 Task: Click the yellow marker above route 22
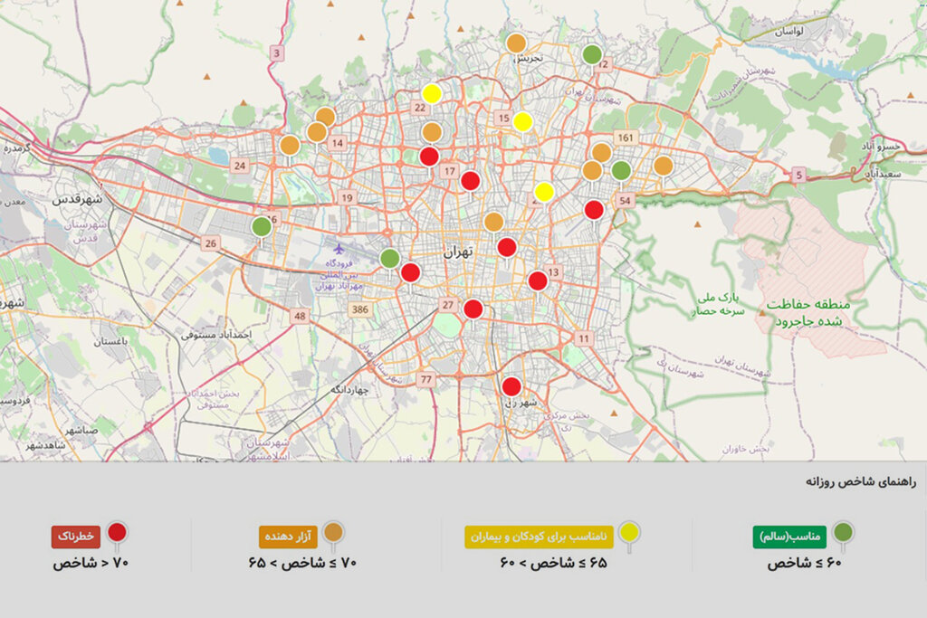[x=432, y=93]
